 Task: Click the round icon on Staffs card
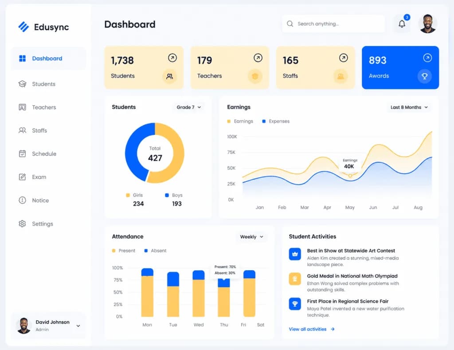340,76
